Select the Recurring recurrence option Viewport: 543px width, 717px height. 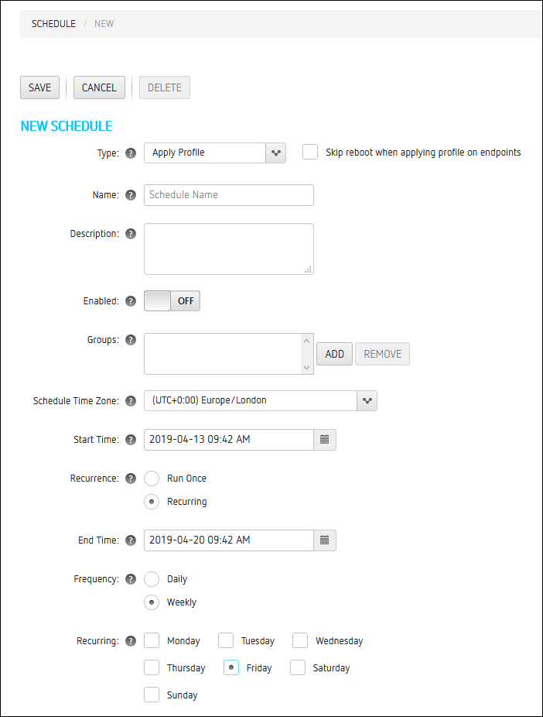click(x=152, y=502)
